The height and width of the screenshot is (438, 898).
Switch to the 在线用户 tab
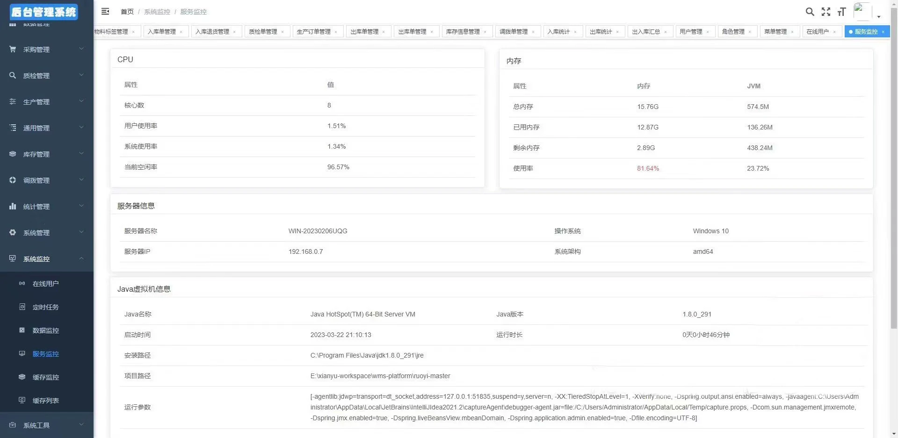(818, 31)
